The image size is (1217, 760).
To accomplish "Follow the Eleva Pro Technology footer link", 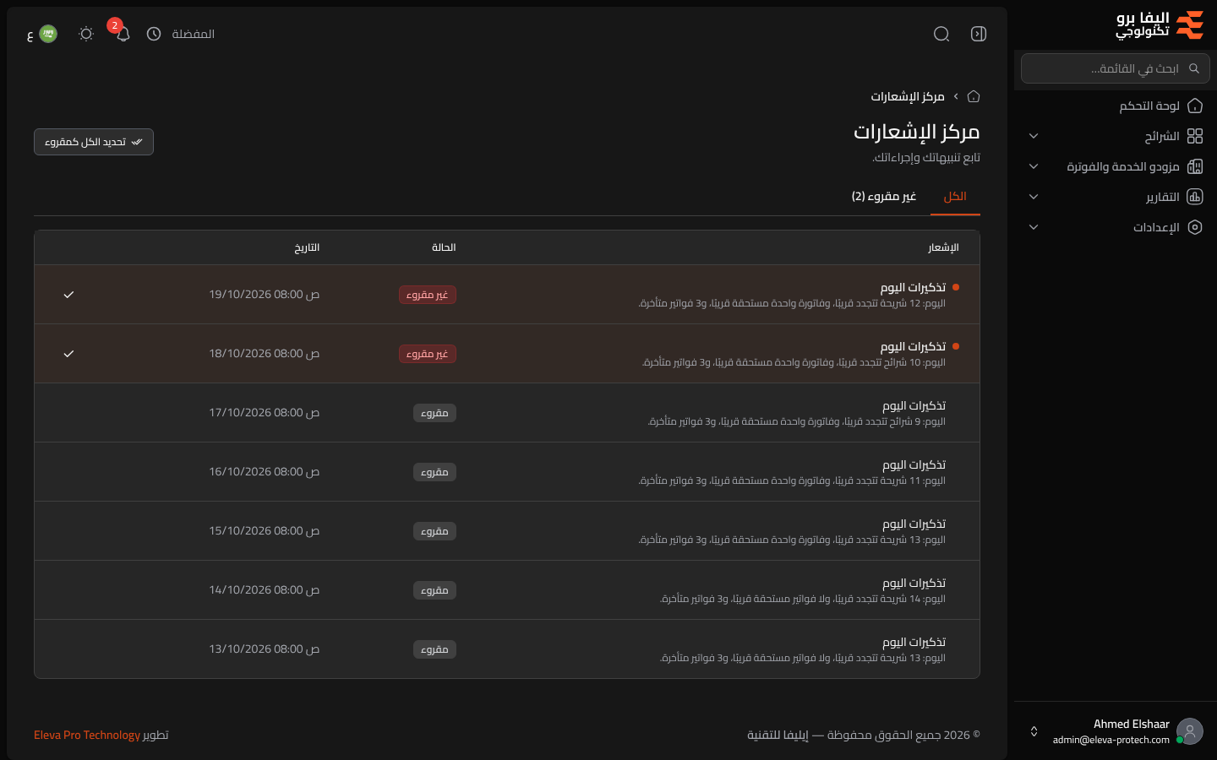I will pyautogui.click(x=87, y=735).
